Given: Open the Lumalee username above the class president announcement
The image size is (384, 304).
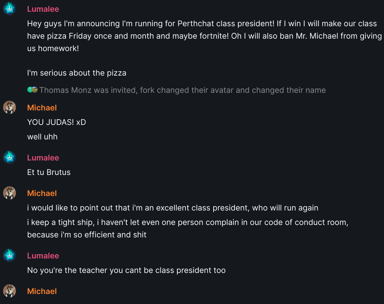Looking at the screenshot, I should [x=43, y=9].
